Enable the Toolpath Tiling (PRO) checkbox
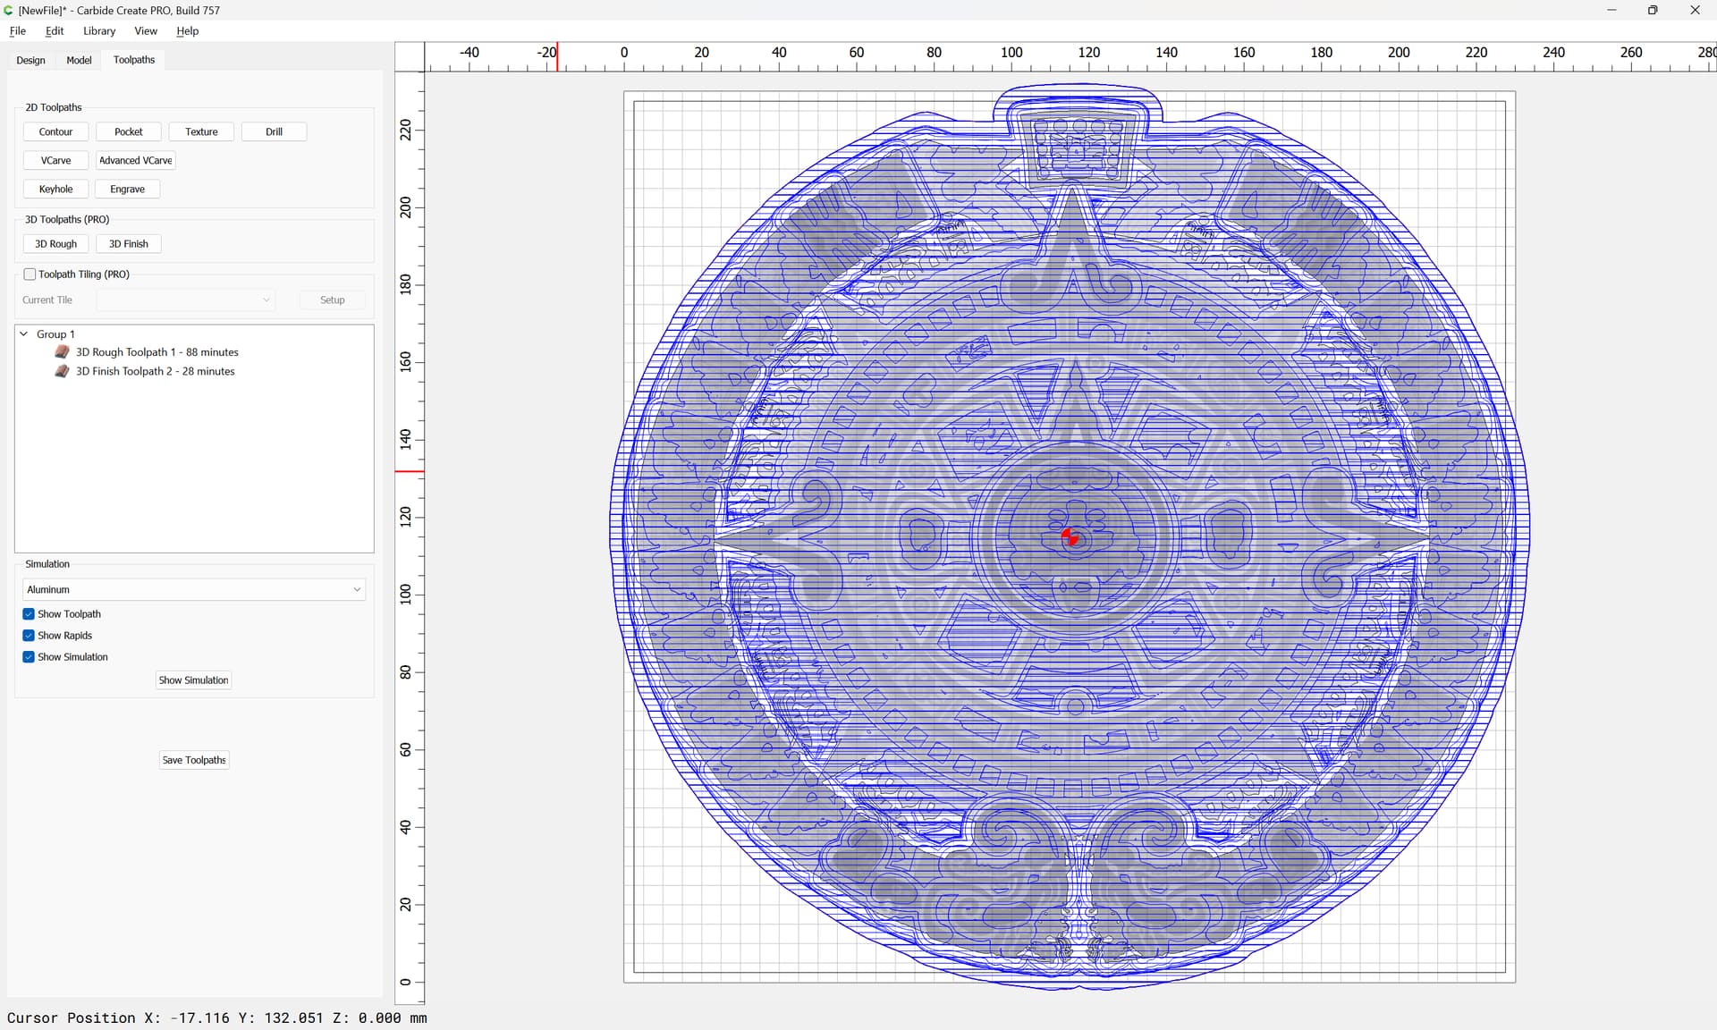Viewport: 1717px width, 1030px height. [x=30, y=274]
